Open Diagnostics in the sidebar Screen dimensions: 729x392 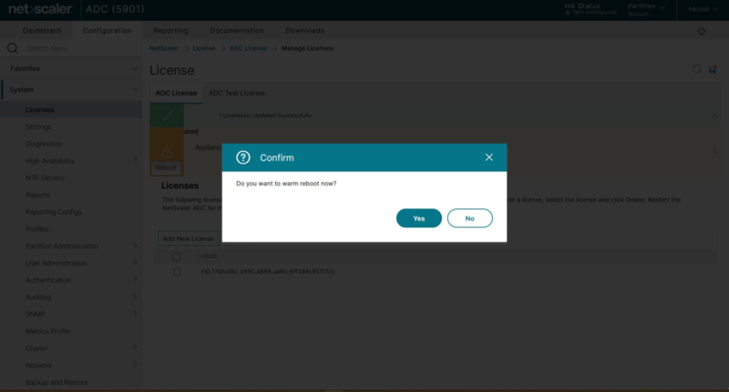[44, 144]
